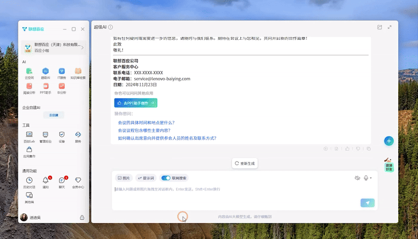Click the user avatar 迪迪吴
The width and height of the screenshot is (418, 239).
point(24,218)
